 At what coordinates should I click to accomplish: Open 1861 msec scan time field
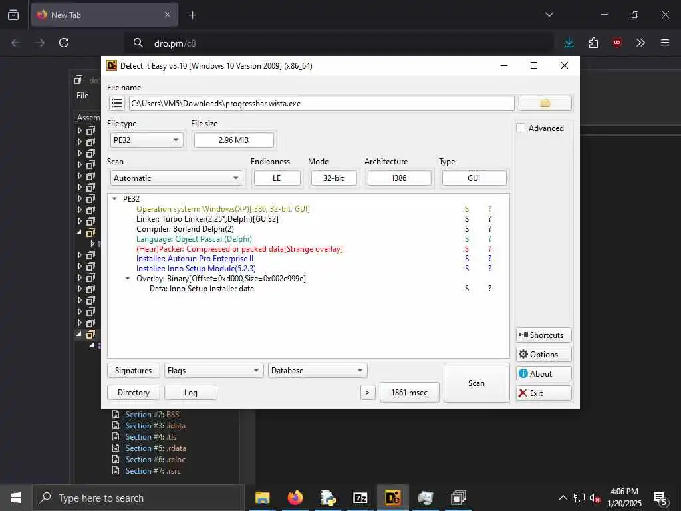[409, 393]
